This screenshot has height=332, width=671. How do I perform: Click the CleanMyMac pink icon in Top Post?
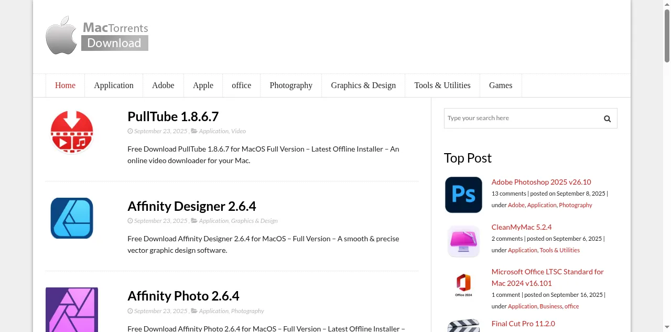coord(463,241)
